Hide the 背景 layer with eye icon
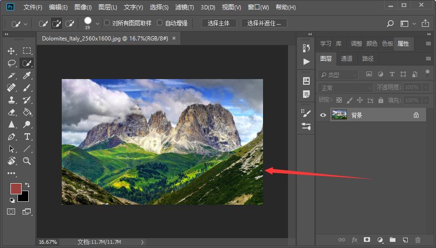The width and height of the screenshot is (436, 248). coord(323,115)
